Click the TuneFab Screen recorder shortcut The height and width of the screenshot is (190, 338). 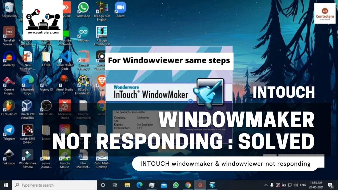pos(9,36)
